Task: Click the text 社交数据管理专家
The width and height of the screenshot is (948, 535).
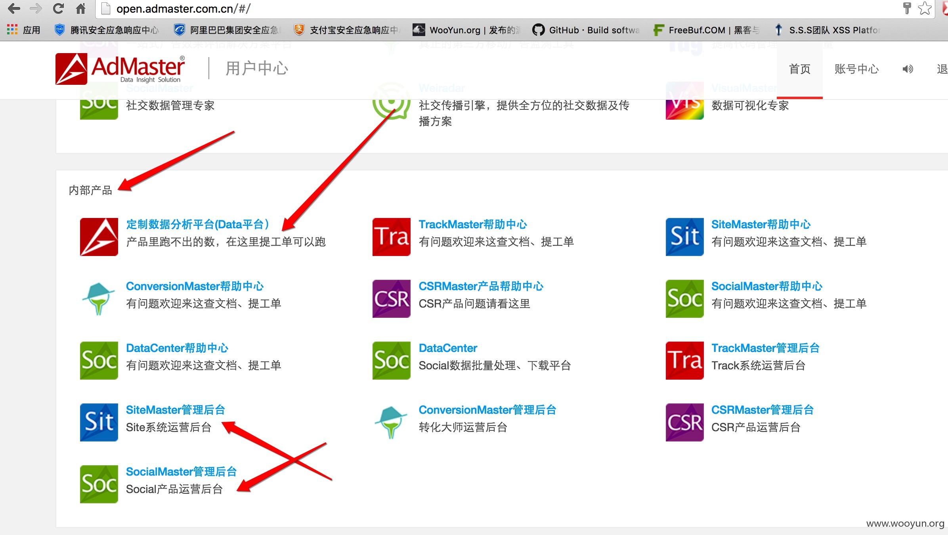Action: click(x=170, y=105)
